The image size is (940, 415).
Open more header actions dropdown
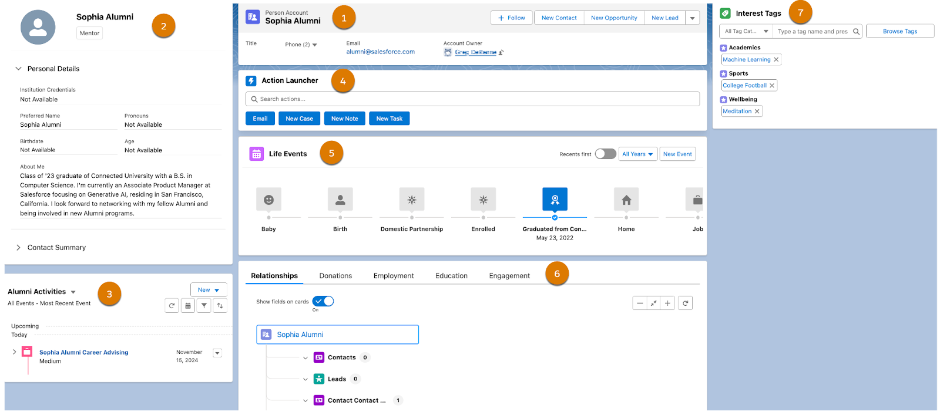point(693,18)
